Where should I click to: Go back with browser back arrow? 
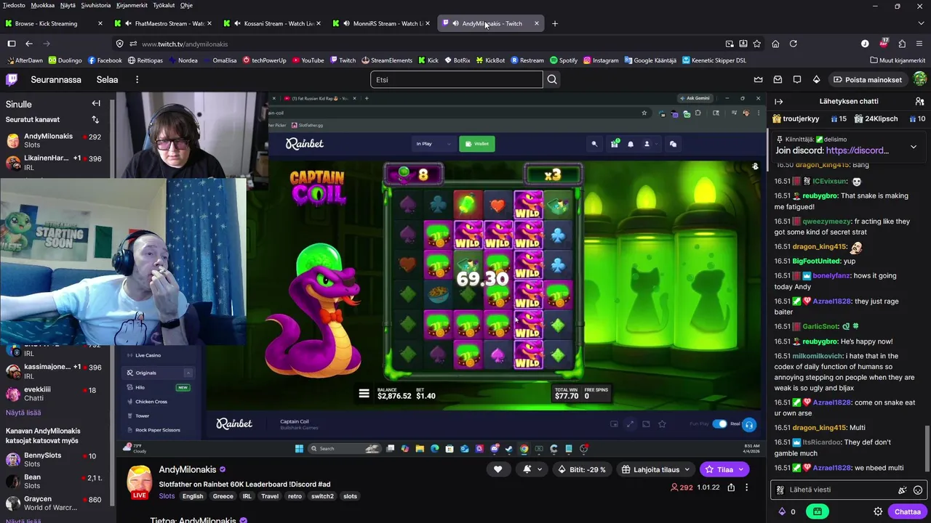click(29, 44)
